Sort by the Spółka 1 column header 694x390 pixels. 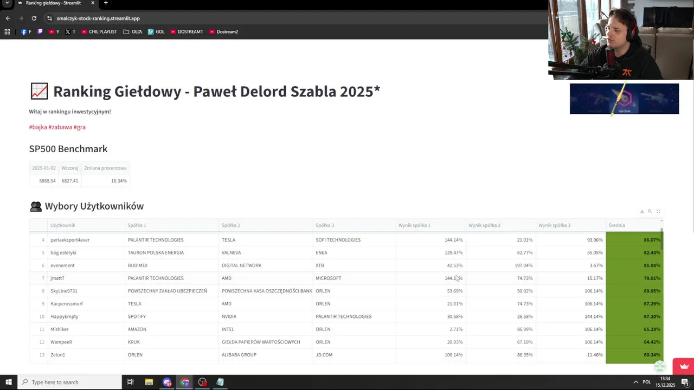click(x=171, y=225)
